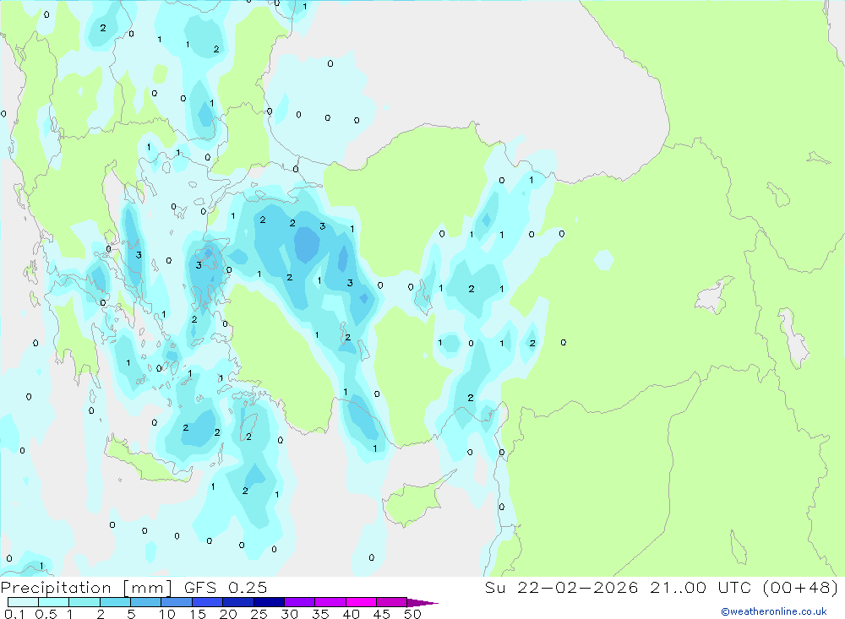Click the 25–30 mm navy legend swatch
The height and width of the screenshot is (619, 845).
(269, 602)
